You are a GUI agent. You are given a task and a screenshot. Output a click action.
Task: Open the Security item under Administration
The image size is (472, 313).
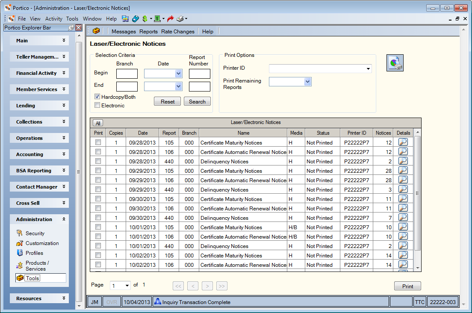(x=35, y=233)
